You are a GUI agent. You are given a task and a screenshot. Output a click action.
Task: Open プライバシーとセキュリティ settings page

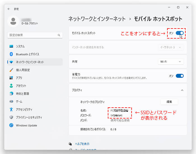35,117
